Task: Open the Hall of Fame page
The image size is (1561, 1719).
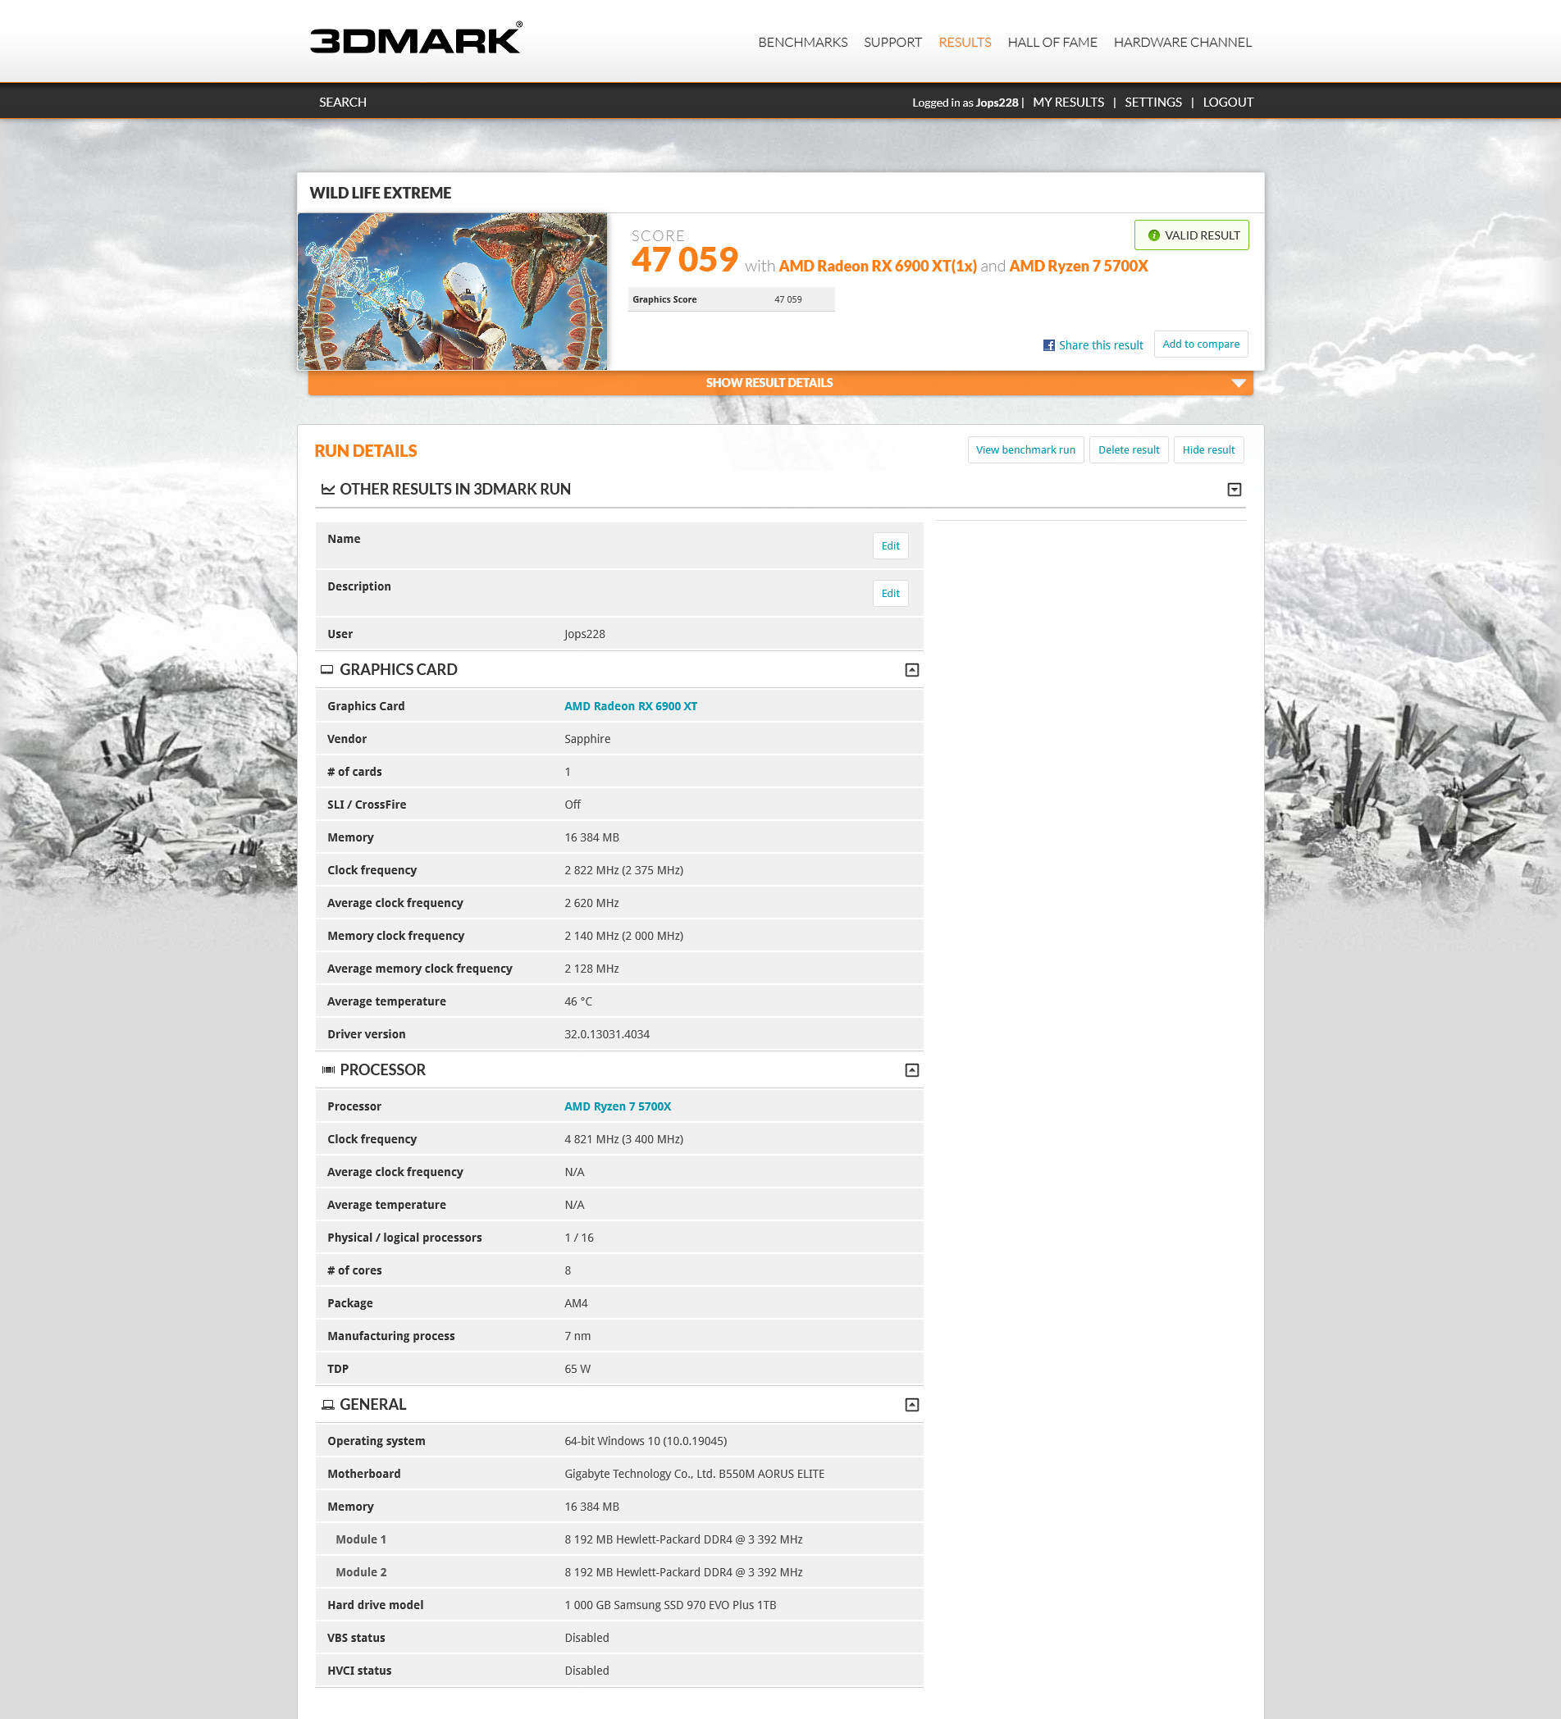Action: 1052,43
